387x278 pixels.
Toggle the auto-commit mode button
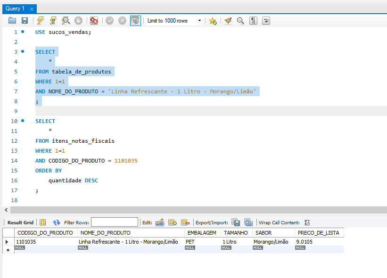(x=135, y=21)
